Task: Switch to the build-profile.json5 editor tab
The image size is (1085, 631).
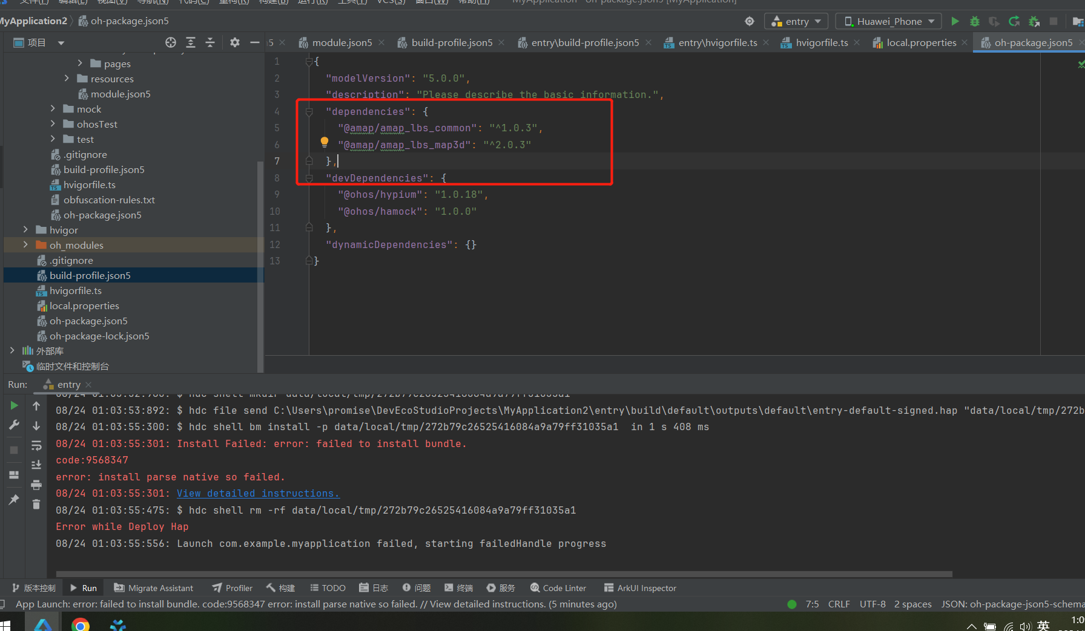Action: [x=452, y=42]
